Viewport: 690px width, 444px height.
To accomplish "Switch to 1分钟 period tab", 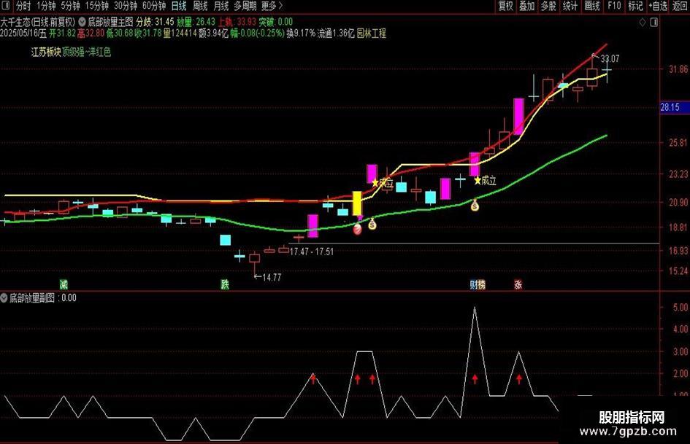I will click(x=46, y=6).
